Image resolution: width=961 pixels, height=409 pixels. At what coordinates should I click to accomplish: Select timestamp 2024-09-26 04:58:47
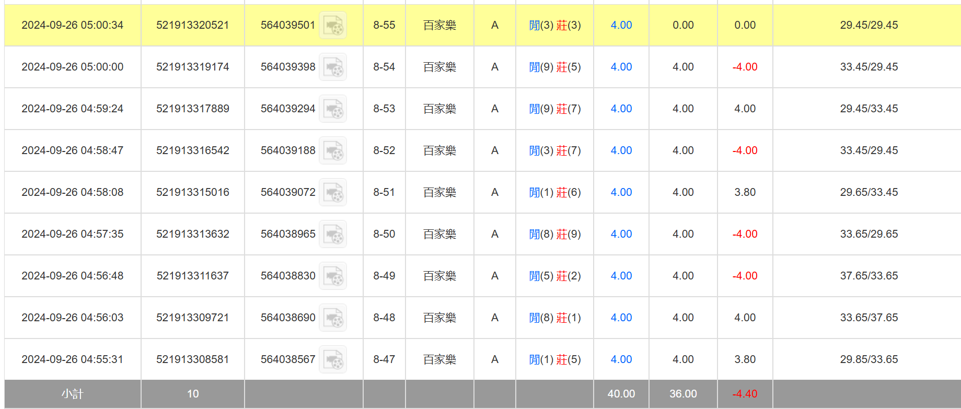pos(73,150)
